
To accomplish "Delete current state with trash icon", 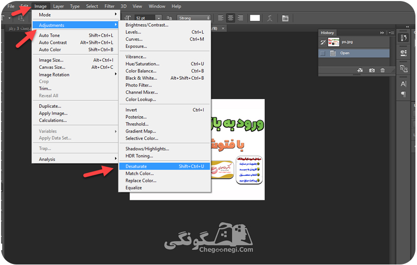I will pos(383,70).
